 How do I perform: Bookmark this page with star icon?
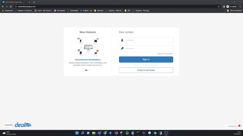[219, 7]
